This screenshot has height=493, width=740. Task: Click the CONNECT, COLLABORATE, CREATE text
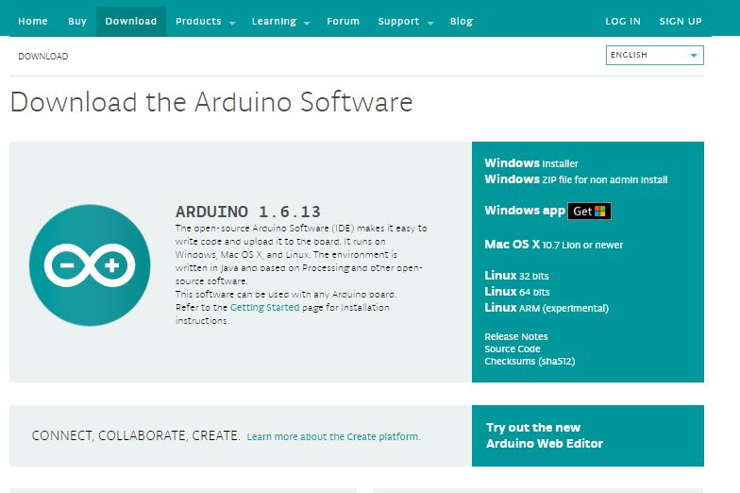point(136,435)
